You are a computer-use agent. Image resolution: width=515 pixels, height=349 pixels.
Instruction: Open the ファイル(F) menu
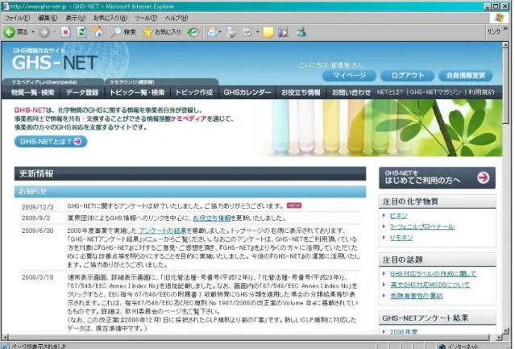[18, 18]
